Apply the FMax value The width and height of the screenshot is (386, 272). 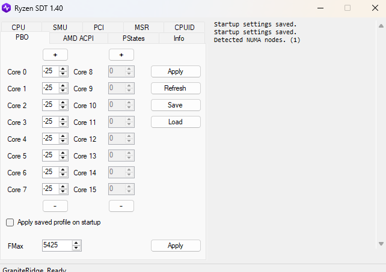point(176,246)
